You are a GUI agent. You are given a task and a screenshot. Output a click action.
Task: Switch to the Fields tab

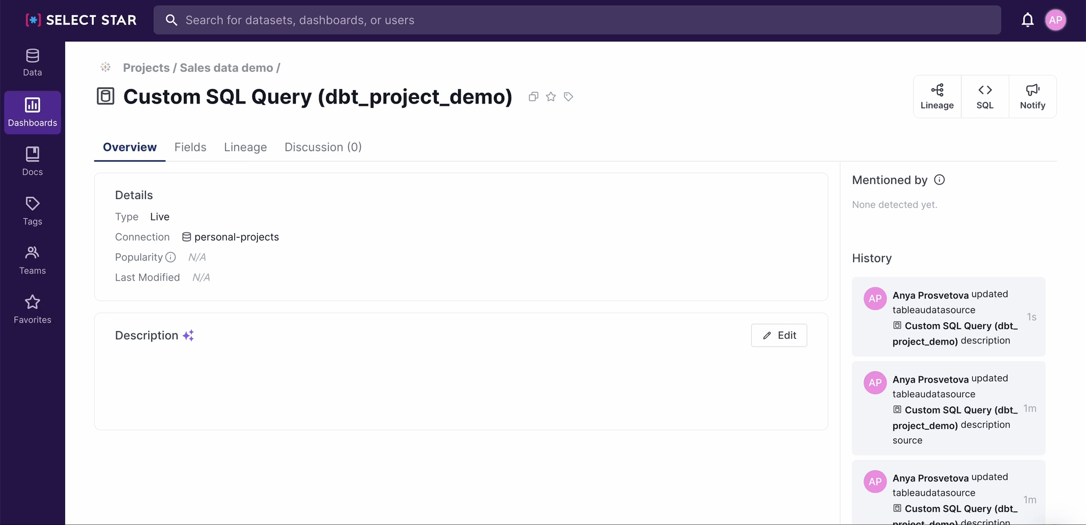(190, 147)
